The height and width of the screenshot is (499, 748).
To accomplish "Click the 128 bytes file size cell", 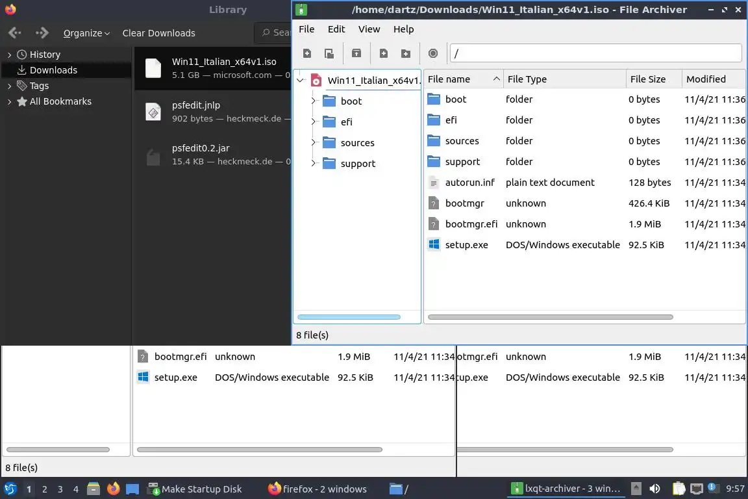I will [649, 183].
